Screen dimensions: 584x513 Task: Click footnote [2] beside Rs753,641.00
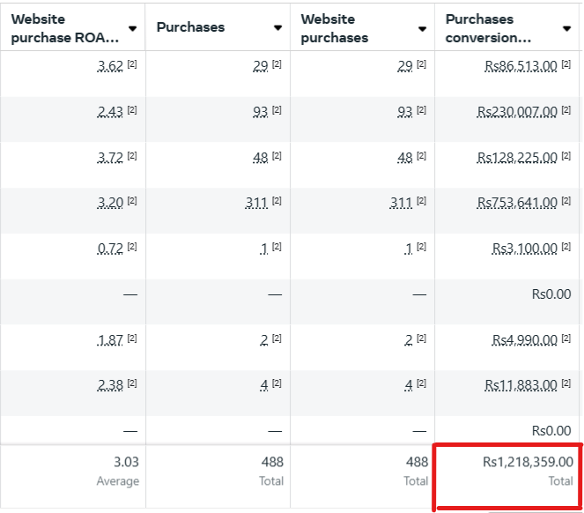566,201
